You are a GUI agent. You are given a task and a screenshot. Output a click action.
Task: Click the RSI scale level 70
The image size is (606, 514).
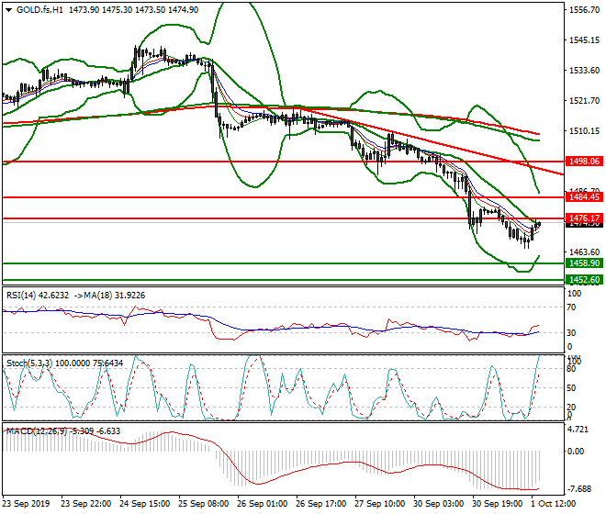(x=571, y=307)
